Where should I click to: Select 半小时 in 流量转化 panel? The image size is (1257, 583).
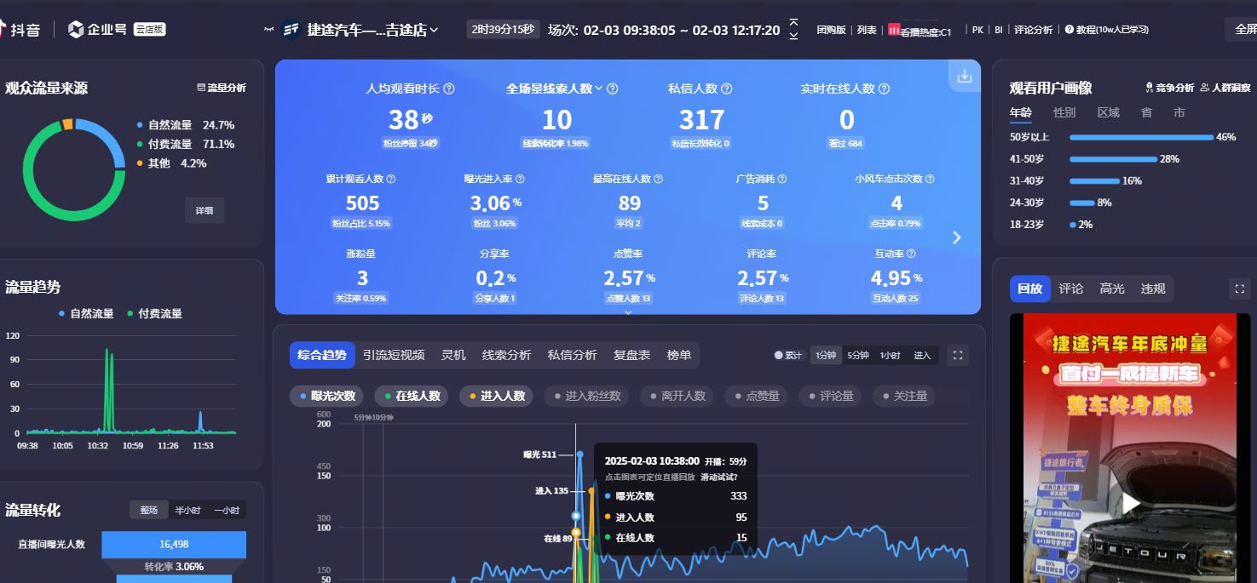(187, 510)
